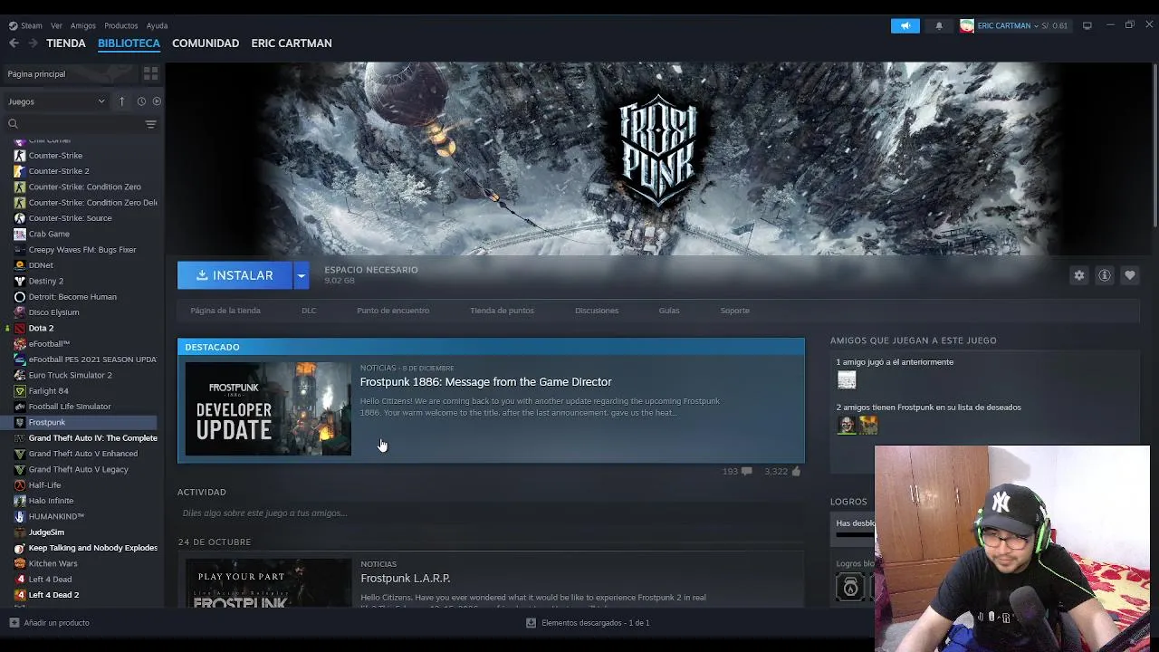1159x652 pixels.
Task: Click the recent activity clock icon
Action: click(x=141, y=101)
